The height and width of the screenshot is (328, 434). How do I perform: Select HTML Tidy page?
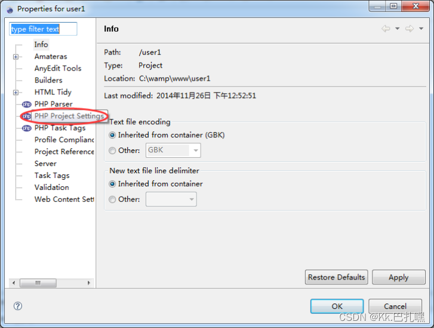53,92
